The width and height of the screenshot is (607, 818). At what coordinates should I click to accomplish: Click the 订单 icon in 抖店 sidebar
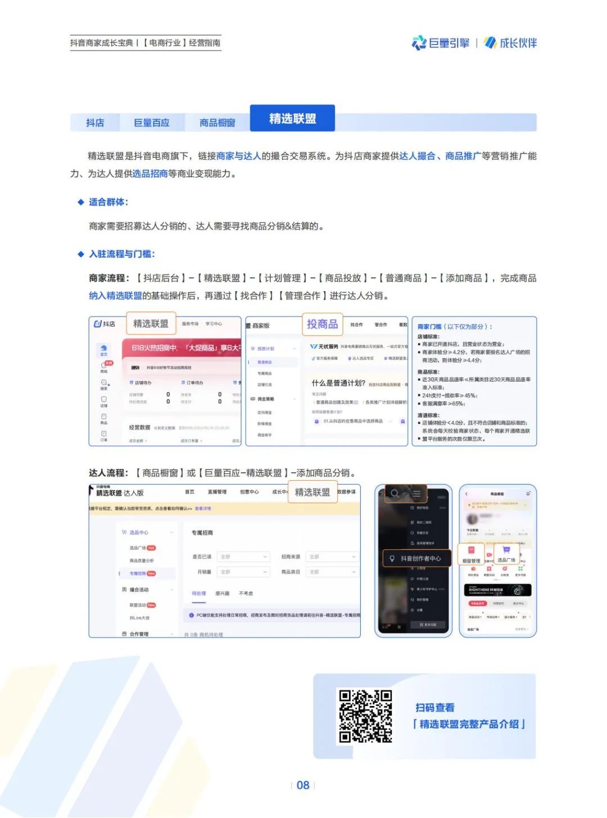103,436
